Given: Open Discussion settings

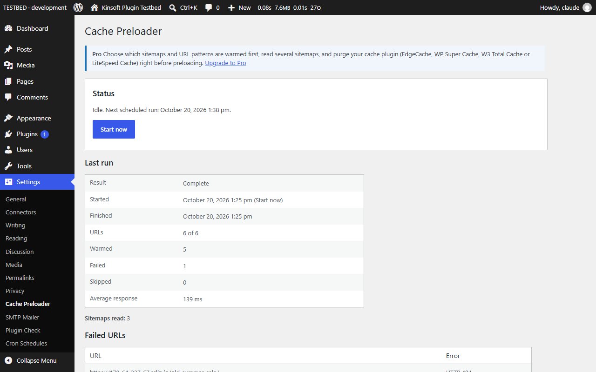Looking at the screenshot, I should (20, 252).
